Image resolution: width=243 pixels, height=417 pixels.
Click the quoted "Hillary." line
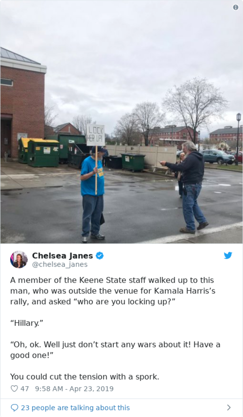[x=26, y=323]
